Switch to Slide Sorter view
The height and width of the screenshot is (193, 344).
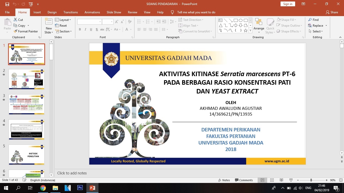coord(272,180)
